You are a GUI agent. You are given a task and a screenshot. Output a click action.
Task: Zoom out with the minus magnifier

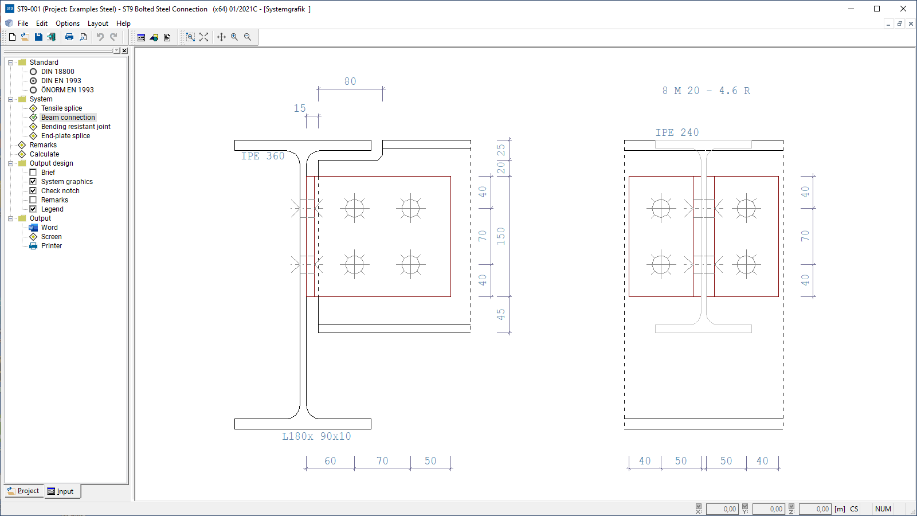coord(248,37)
